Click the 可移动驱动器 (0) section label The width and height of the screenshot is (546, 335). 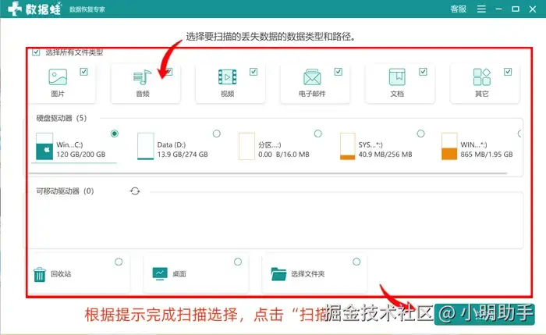[65, 191]
